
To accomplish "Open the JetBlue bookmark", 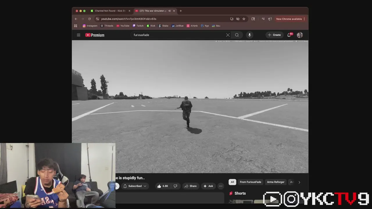I will click(x=178, y=26).
